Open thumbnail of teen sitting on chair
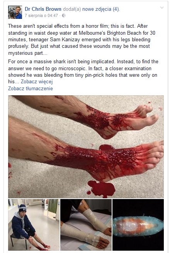This screenshot has width=170, height=253. coord(34,224)
